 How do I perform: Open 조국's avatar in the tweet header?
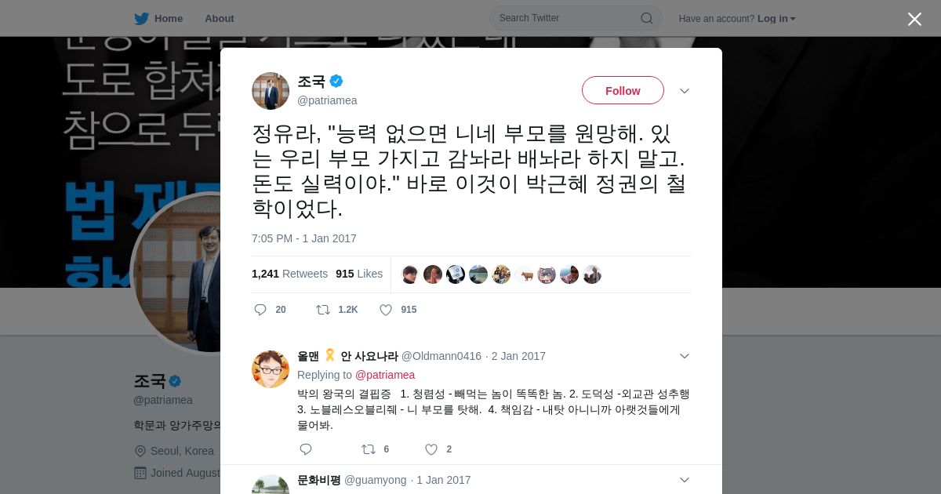271,91
